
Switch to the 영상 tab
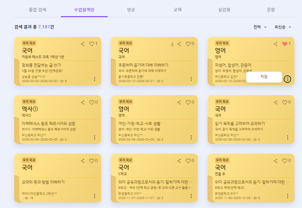point(131,10)
